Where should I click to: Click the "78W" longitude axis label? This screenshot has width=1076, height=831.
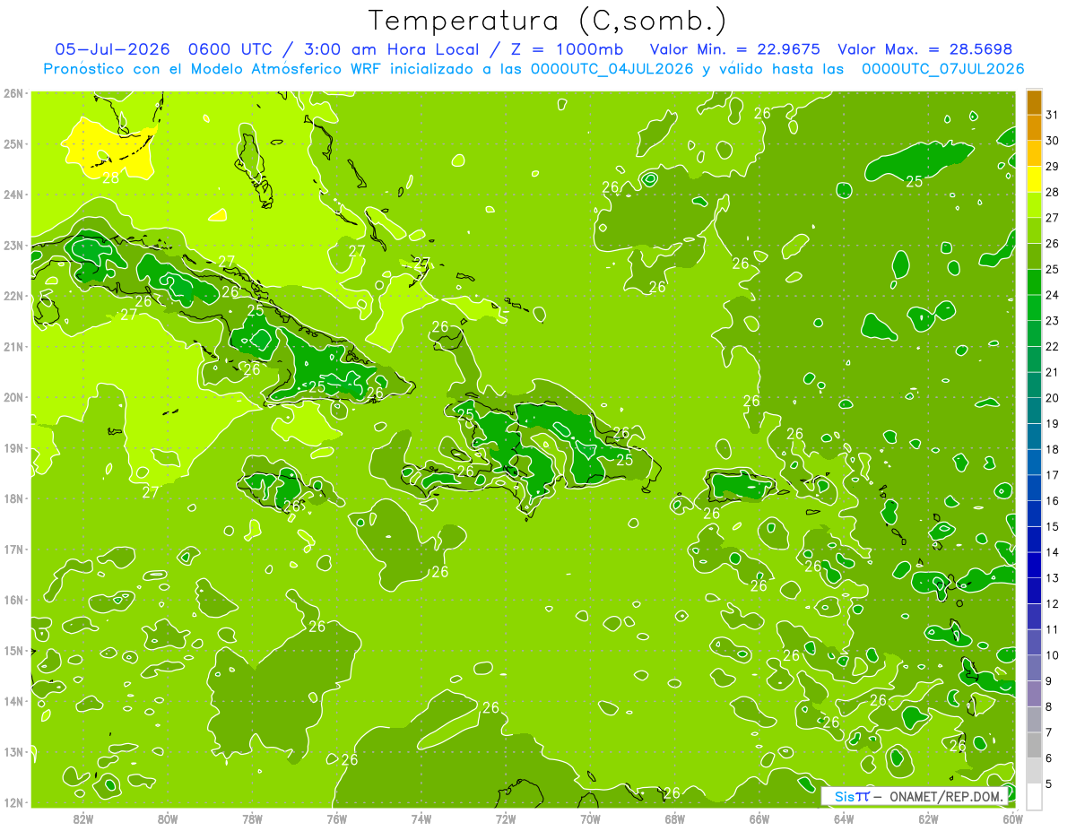click(x=252, y=818)
